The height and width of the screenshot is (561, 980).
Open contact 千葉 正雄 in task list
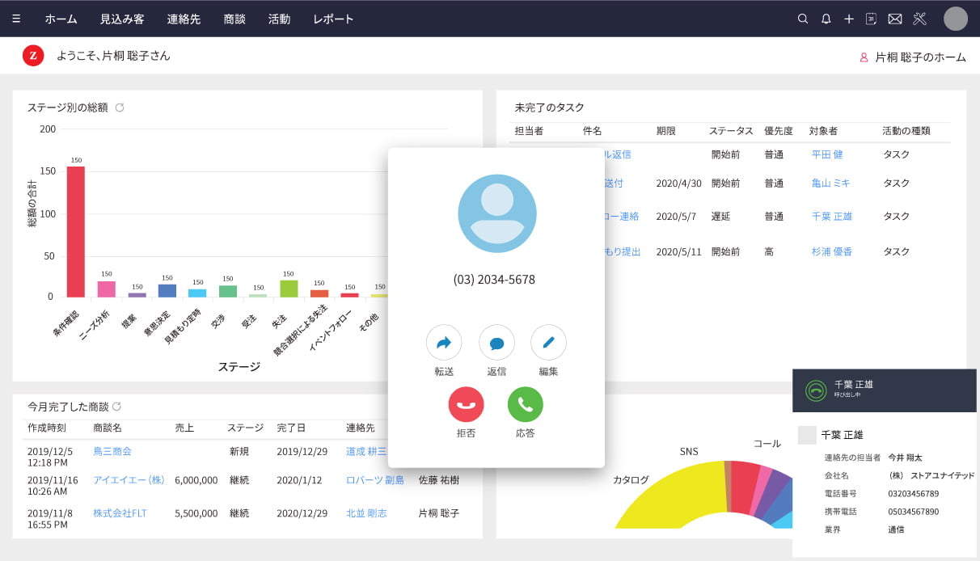pos(832,217)
